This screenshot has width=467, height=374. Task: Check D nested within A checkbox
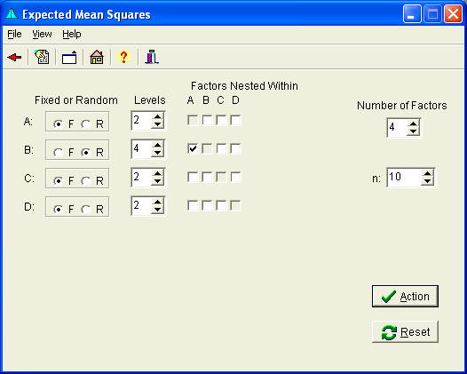[x=193, y=205]
